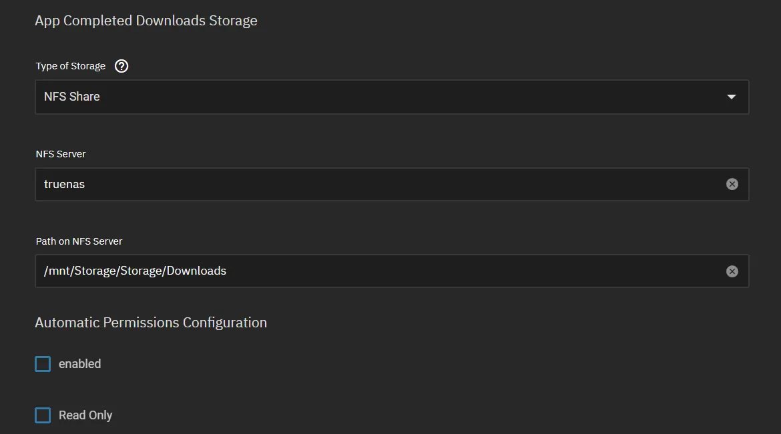Image resolution: width=781 pixels, height=434 pixels.
Task: Click the App Completed Downloads Storage heading
Action: pyautogui.click(x=146, y=21)
